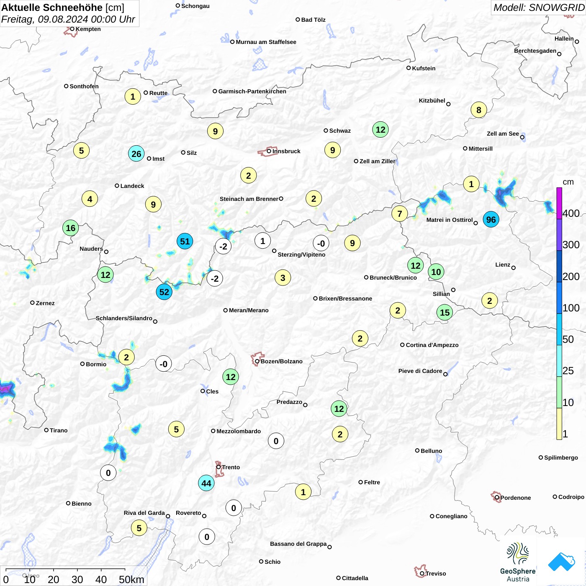Click the Bormio label
Screen dimensions: 586x586
click(x=96, y=364)
